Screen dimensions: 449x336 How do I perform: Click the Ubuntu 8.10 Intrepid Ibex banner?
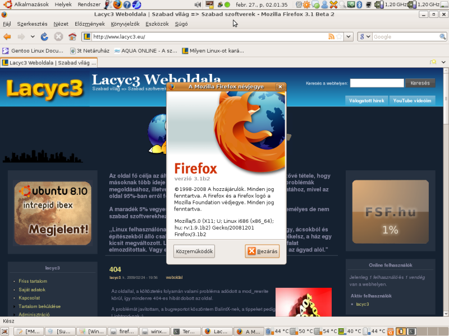pyautogui.click(x=53, y=213)
